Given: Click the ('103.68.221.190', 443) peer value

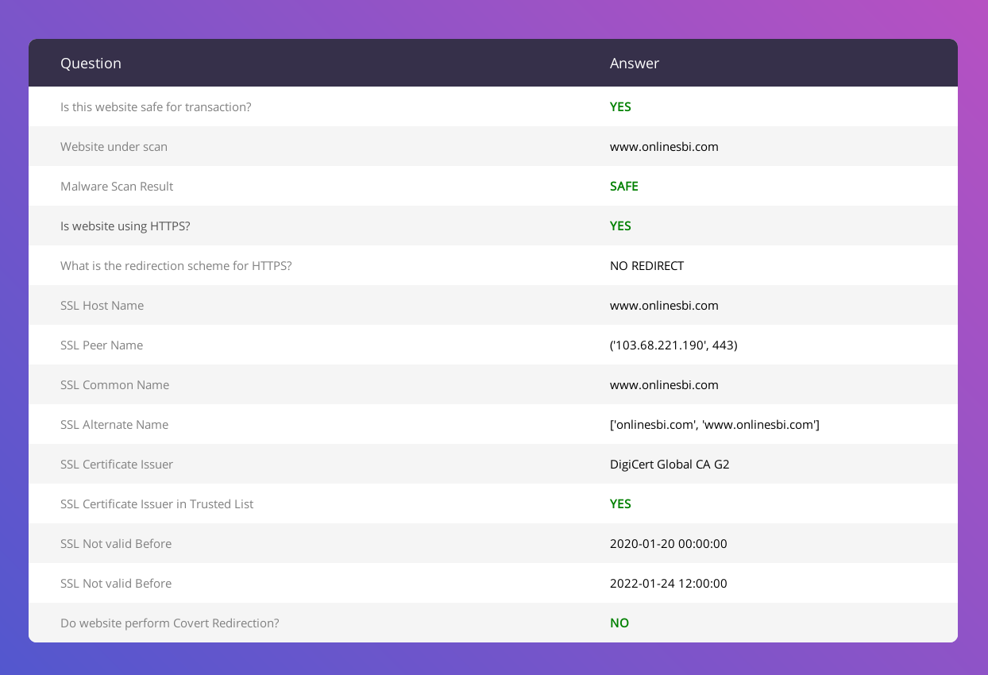Looking at the screenshot, I should 673,345.
